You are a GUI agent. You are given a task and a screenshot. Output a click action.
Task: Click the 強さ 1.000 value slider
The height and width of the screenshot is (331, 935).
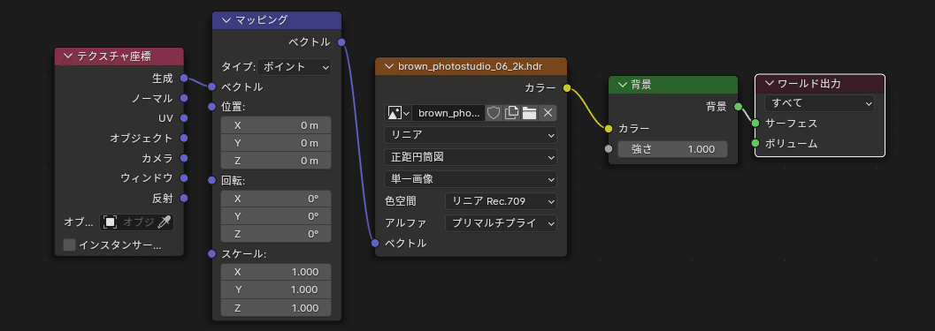[672, 149]
